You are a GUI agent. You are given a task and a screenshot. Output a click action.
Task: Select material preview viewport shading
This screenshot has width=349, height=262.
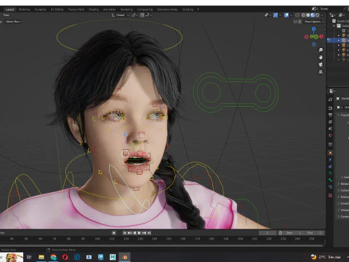click(x=313, y=15)
